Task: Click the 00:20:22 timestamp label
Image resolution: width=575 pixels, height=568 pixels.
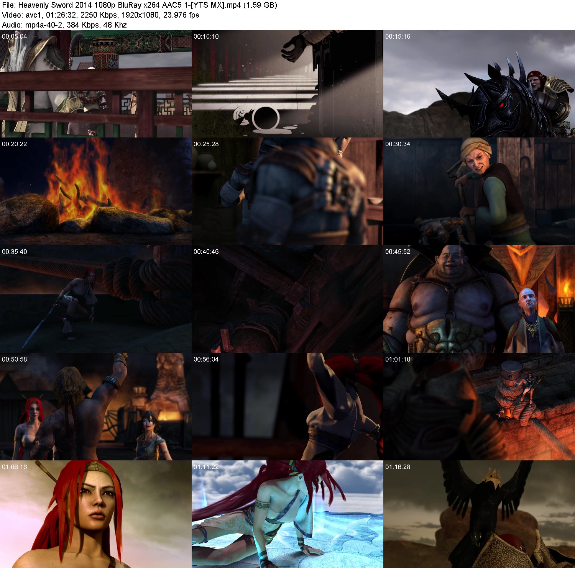Action: click(x=15, y=144)
